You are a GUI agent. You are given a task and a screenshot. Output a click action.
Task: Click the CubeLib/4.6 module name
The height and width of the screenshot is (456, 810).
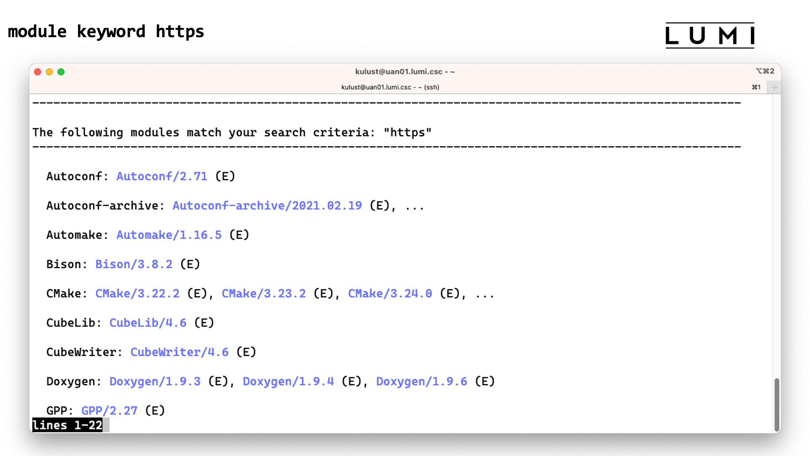[x=148, y=323]
